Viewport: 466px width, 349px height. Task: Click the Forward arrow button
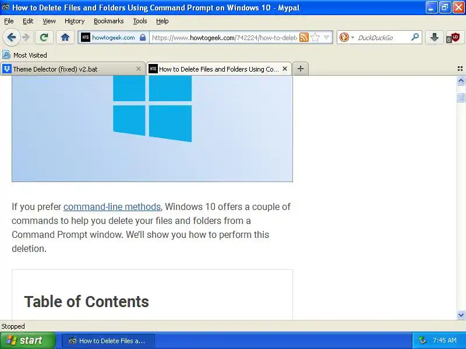(26, 37)
